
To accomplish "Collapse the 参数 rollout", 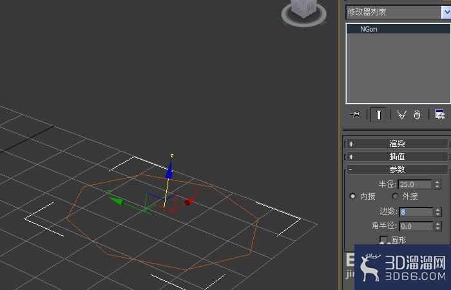I will coord(397,169).
